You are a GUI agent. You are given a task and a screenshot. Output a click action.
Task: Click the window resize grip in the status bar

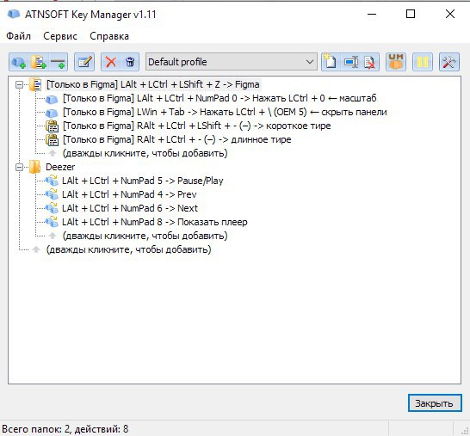point(465,430)
